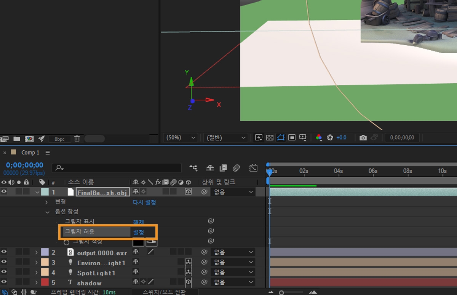Toggle the transparency grid in the viewer
Image resolution: width=457 pixels, height=295 pixels.
(270, 137)
